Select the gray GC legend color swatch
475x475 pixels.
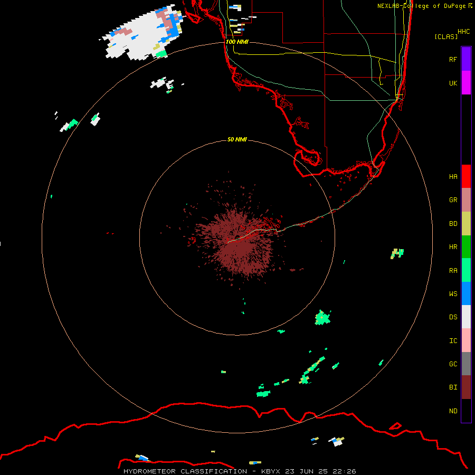click(466, 364)
